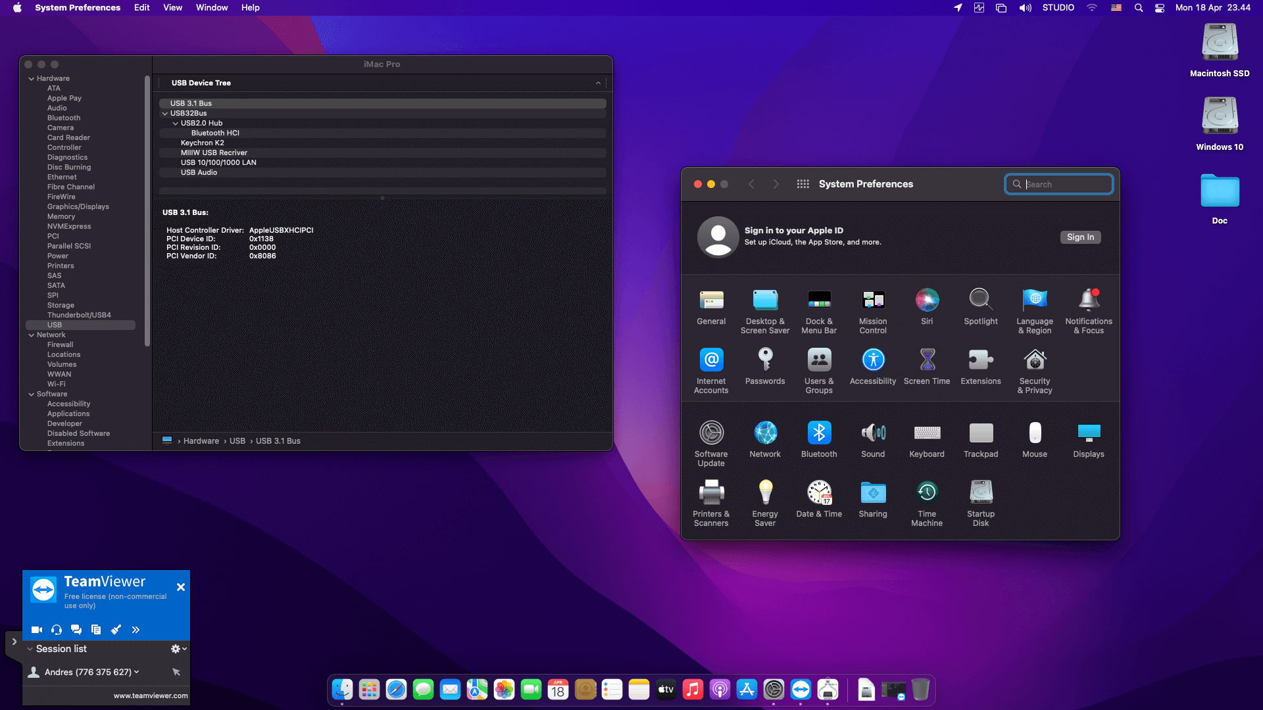Click the Show All grid icon
This screenshot has width=1263, height=710.
click(803, 184)
